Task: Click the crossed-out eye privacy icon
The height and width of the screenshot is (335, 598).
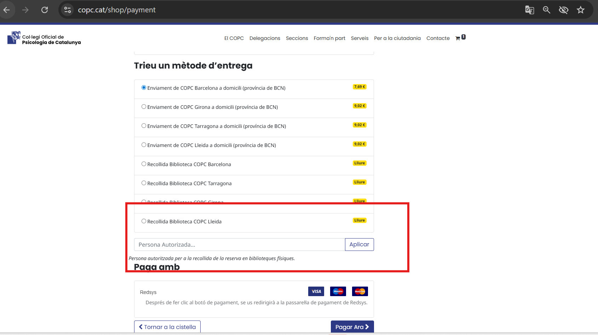Action: 563,10
